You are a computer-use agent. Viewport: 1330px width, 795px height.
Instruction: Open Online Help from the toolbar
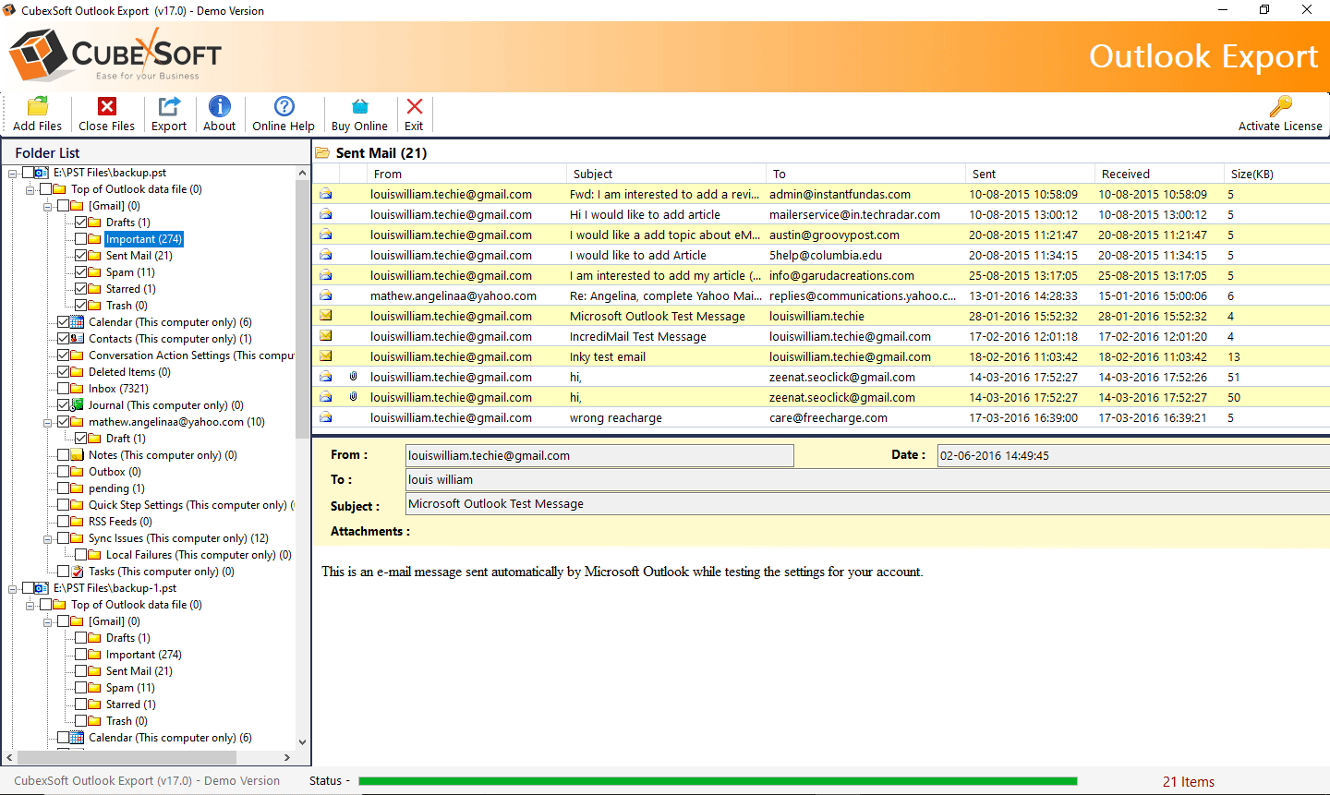tap(284, 107)
